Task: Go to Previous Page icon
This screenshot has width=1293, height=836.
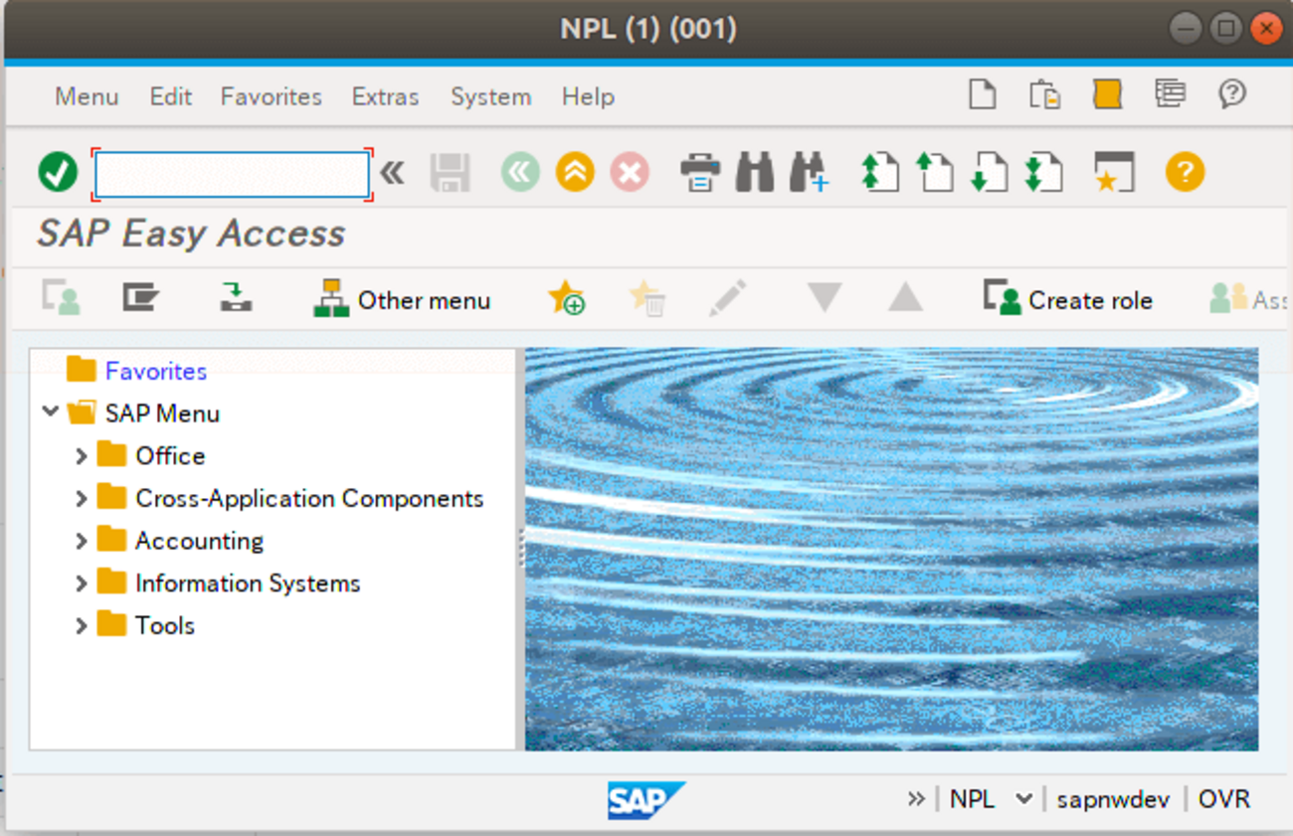Action: coord(934,172)
